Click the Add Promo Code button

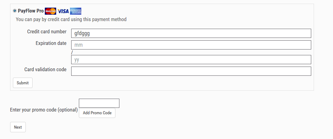[97, 113]
